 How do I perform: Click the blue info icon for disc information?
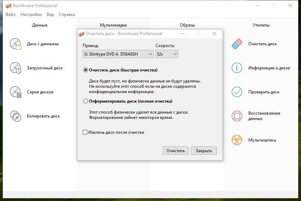coord(237,68)
